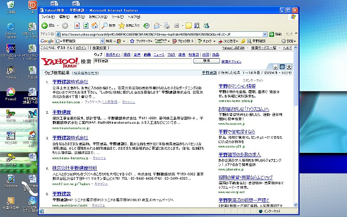Print the page with printer icon
Image resolution: width=347 pixels, height=217 pixels.
(x=167, y=26)
